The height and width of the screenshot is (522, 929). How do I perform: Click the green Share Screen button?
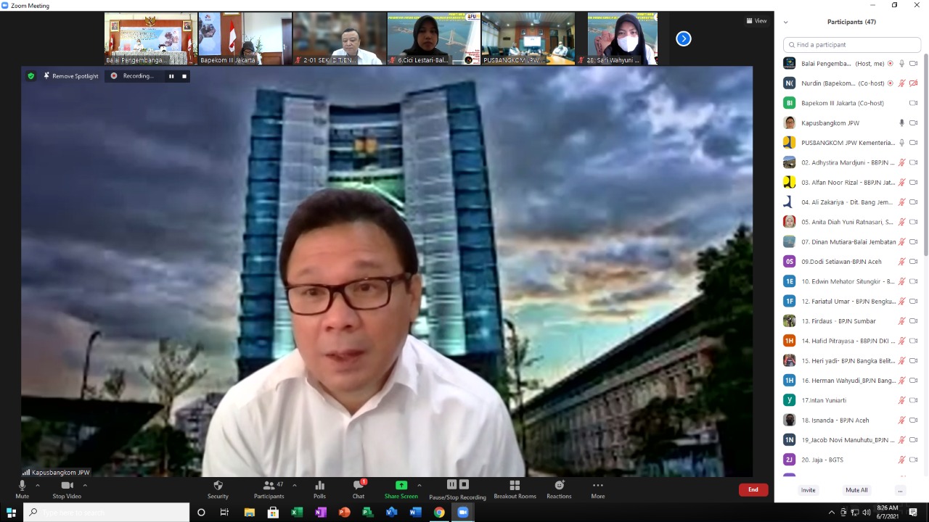coord(401,489)
